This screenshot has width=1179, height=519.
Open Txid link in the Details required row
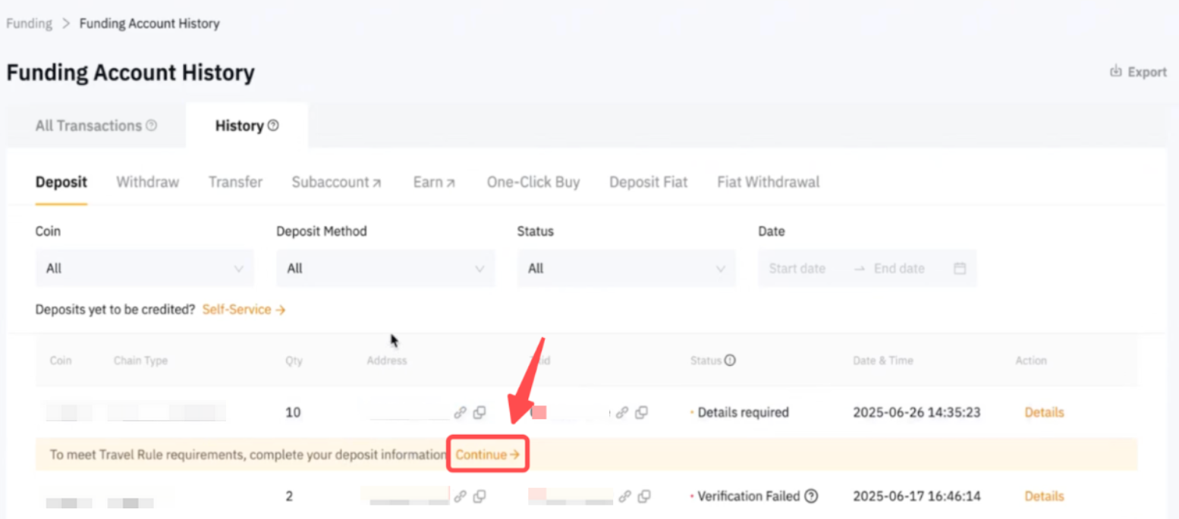[622, 412]
